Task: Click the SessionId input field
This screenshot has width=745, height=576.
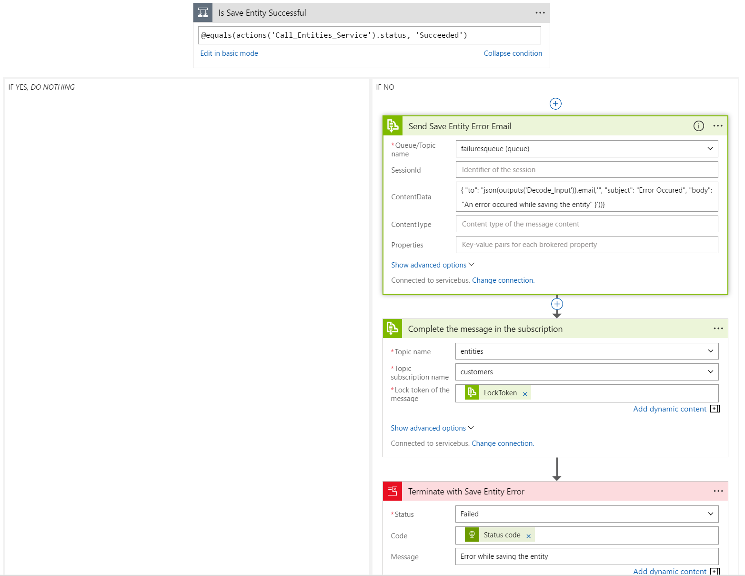Action: 586,170
